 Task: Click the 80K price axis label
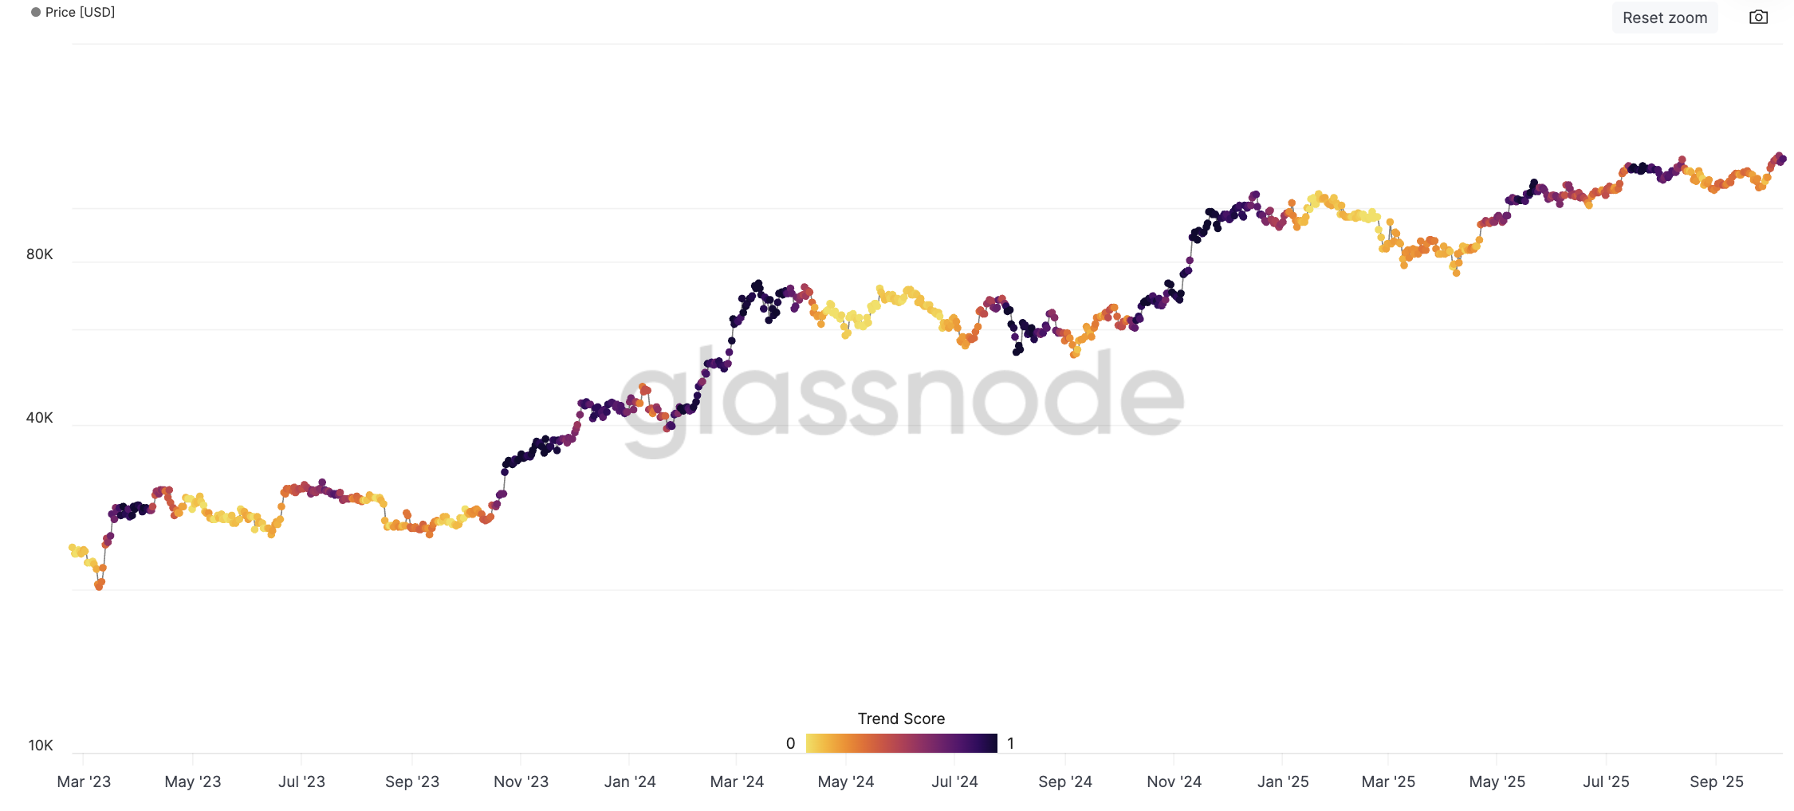[x=38, y=254]
